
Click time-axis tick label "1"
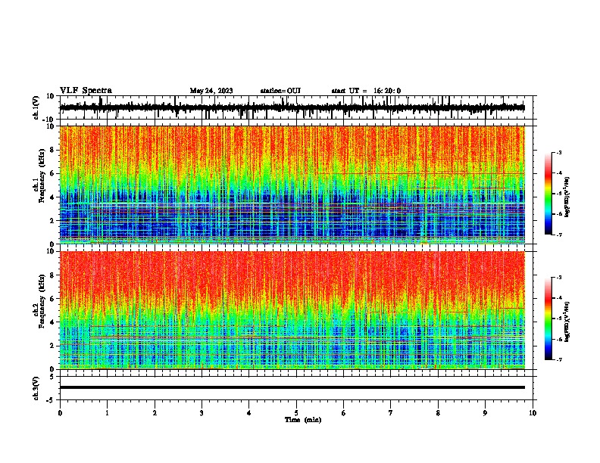(x=107, y=413)
